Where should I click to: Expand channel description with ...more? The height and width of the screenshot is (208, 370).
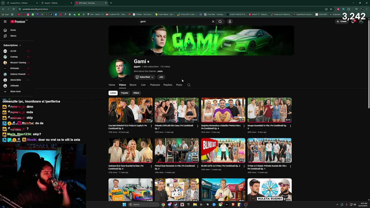coord(160,71)
